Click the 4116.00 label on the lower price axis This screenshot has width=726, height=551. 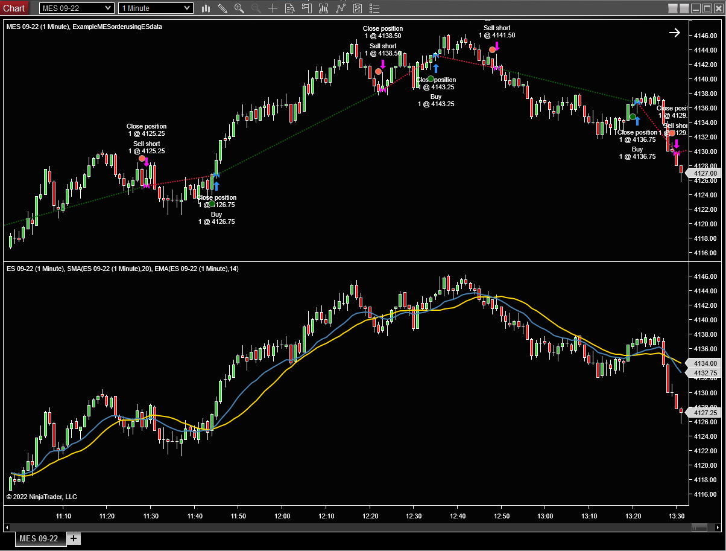pos(705,494)
